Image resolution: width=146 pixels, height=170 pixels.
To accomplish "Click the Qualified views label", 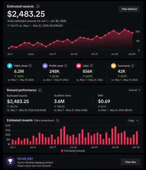I will [x=63, y=96].
